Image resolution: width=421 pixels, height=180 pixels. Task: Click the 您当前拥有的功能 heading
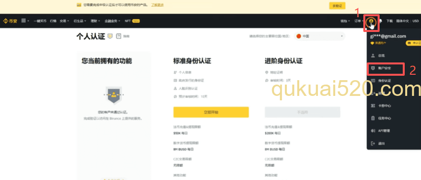coord(107,61)
